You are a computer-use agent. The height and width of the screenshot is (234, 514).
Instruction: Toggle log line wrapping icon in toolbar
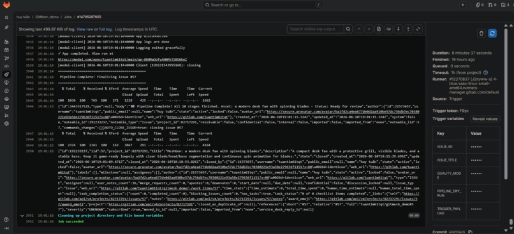coord(388,29)
